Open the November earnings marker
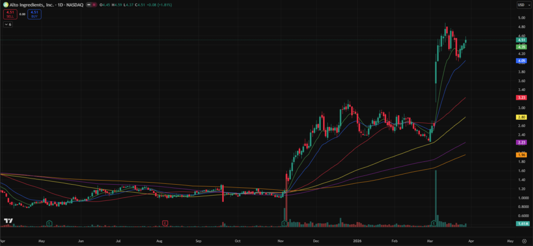 pyautogui.click(x=284, y=223)
